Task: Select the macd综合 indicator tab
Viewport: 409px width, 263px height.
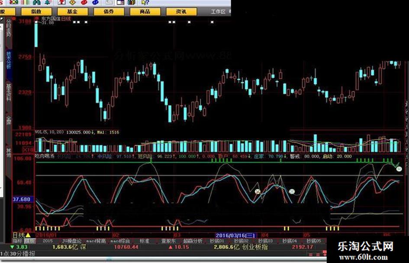Action: [120, 241]
